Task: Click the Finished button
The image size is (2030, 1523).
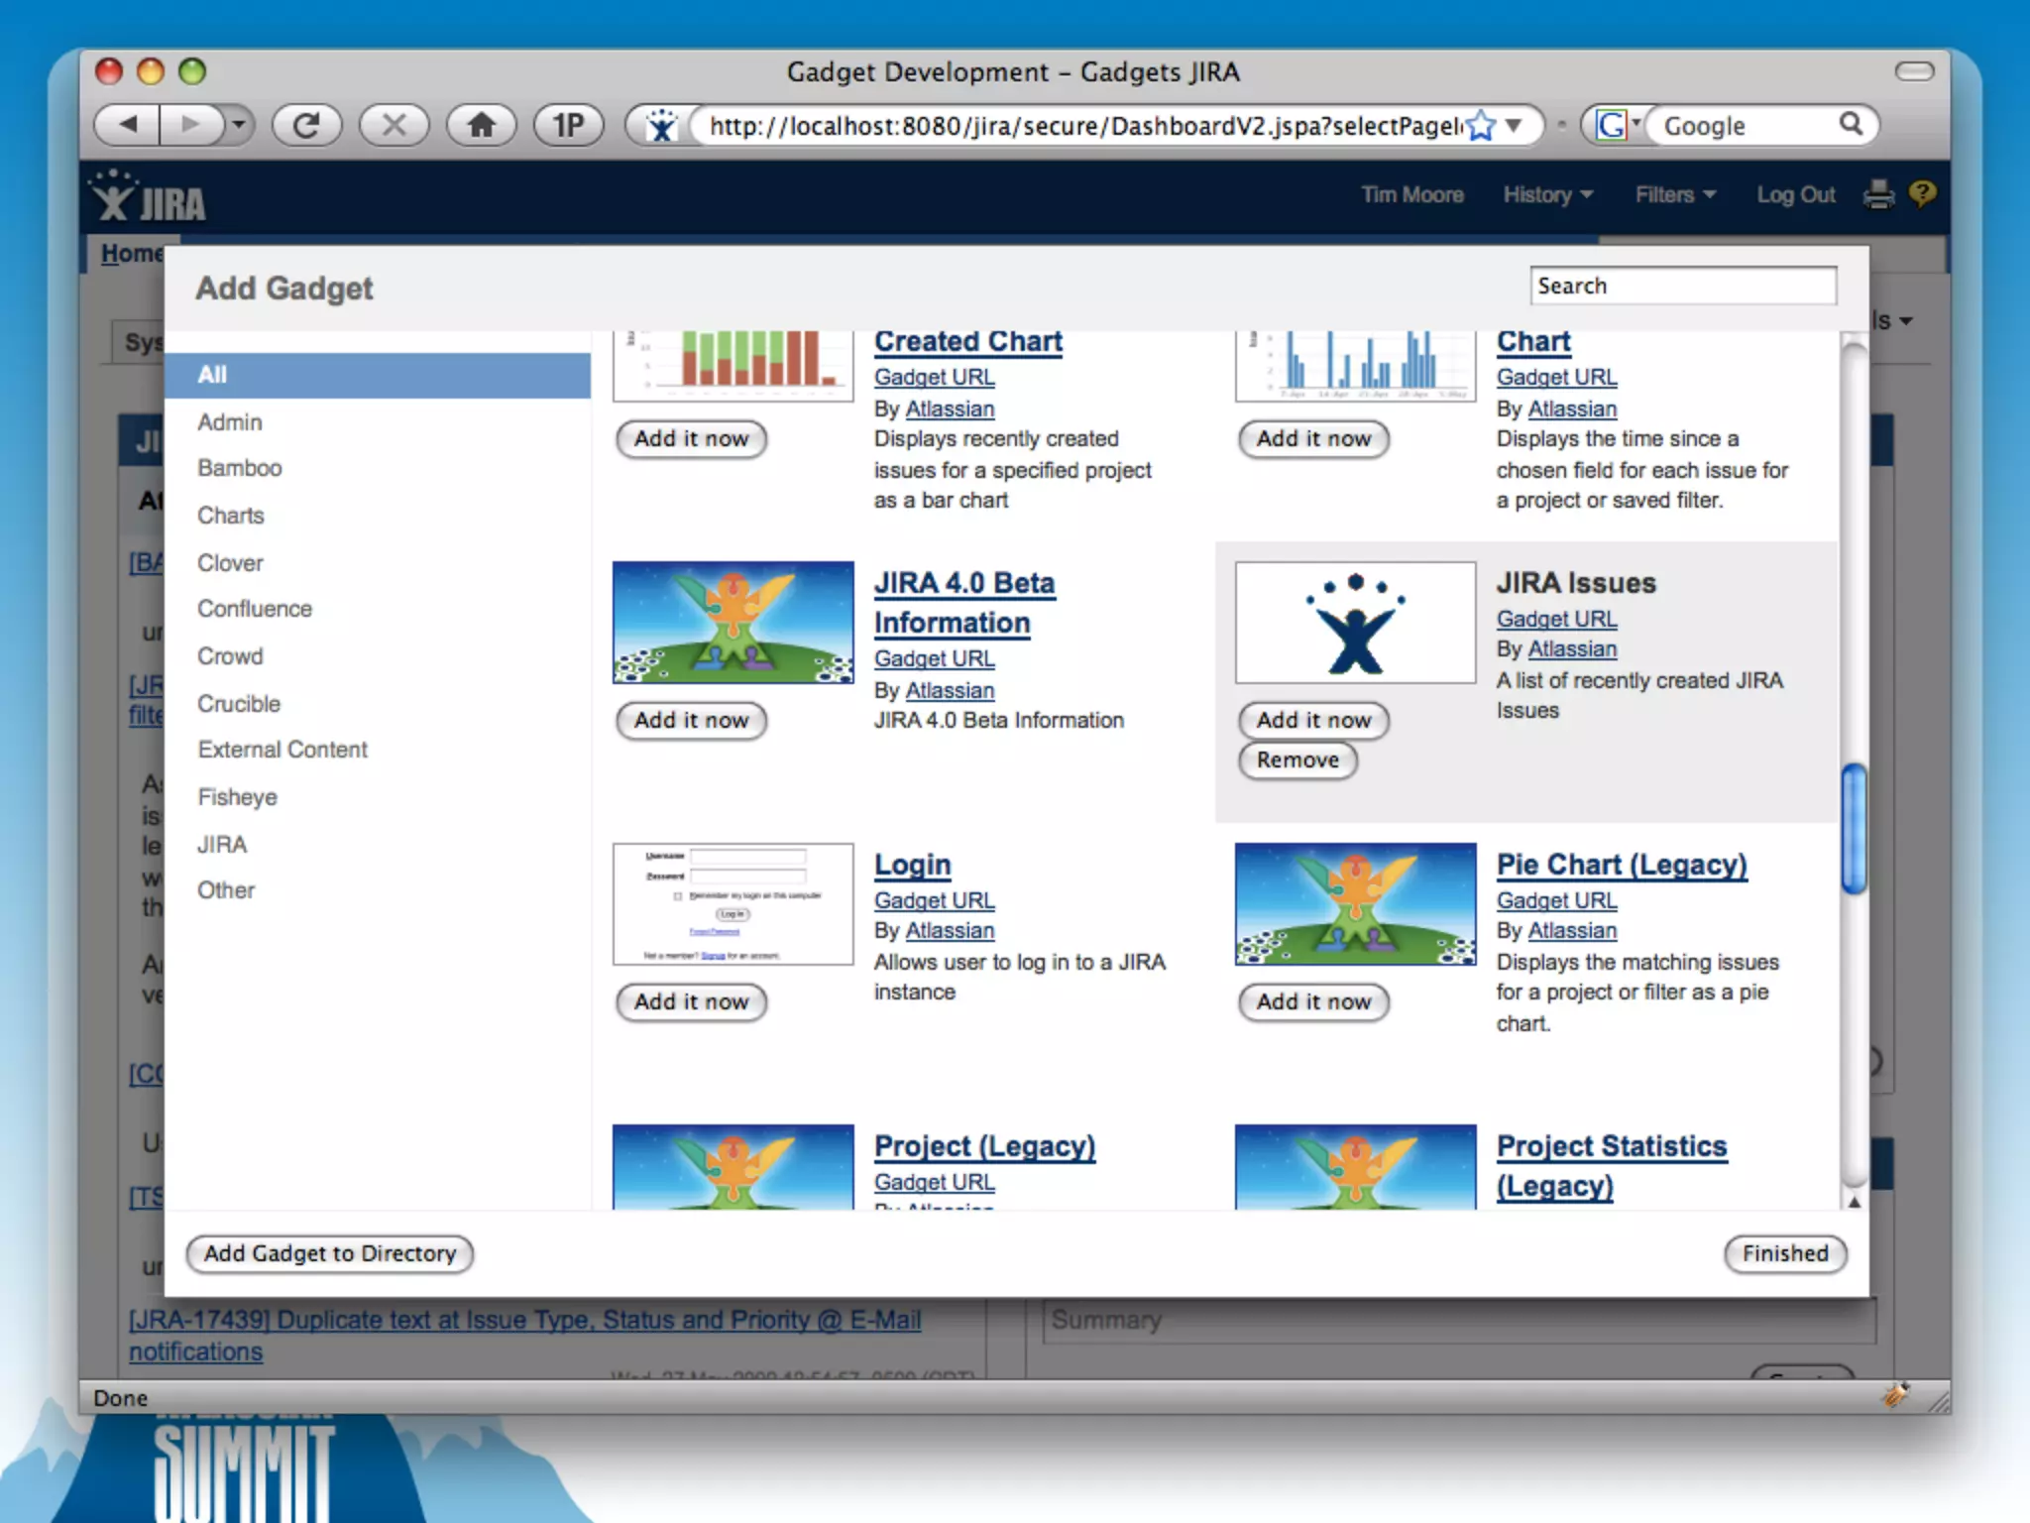Action: coord(1785,1253)
